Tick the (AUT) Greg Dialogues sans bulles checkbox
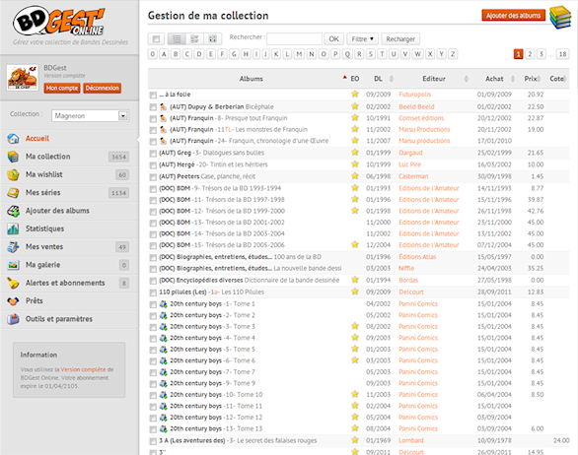This screenshot has width=578, height=455. (x=153, y=153)
